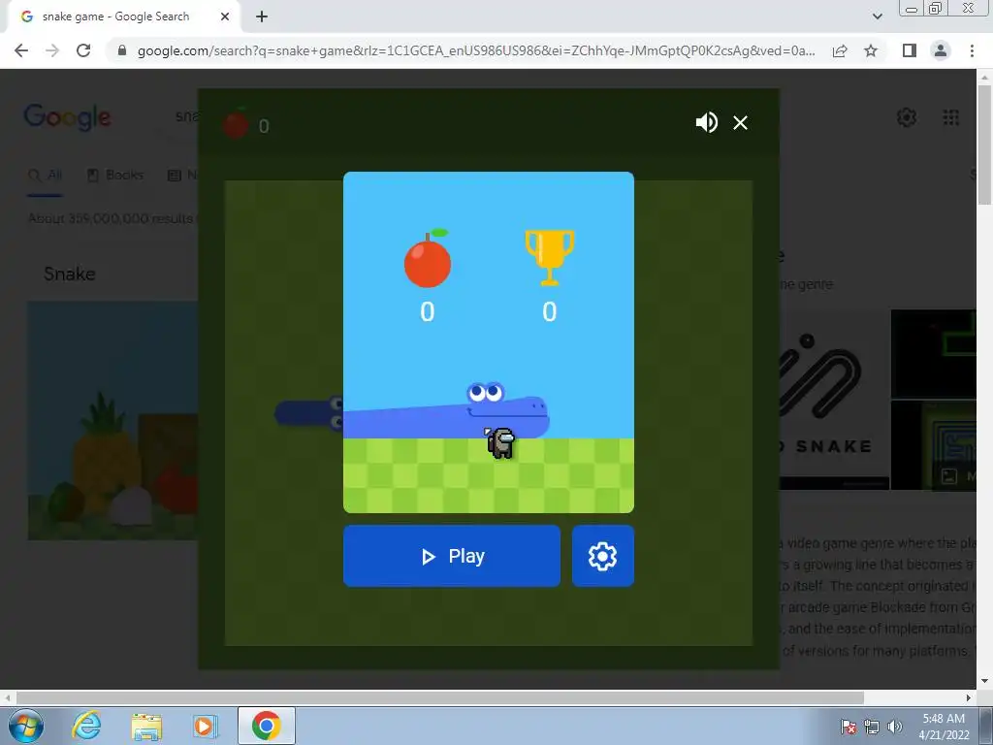Click the red apple score icon in card

tap(428, 258)
